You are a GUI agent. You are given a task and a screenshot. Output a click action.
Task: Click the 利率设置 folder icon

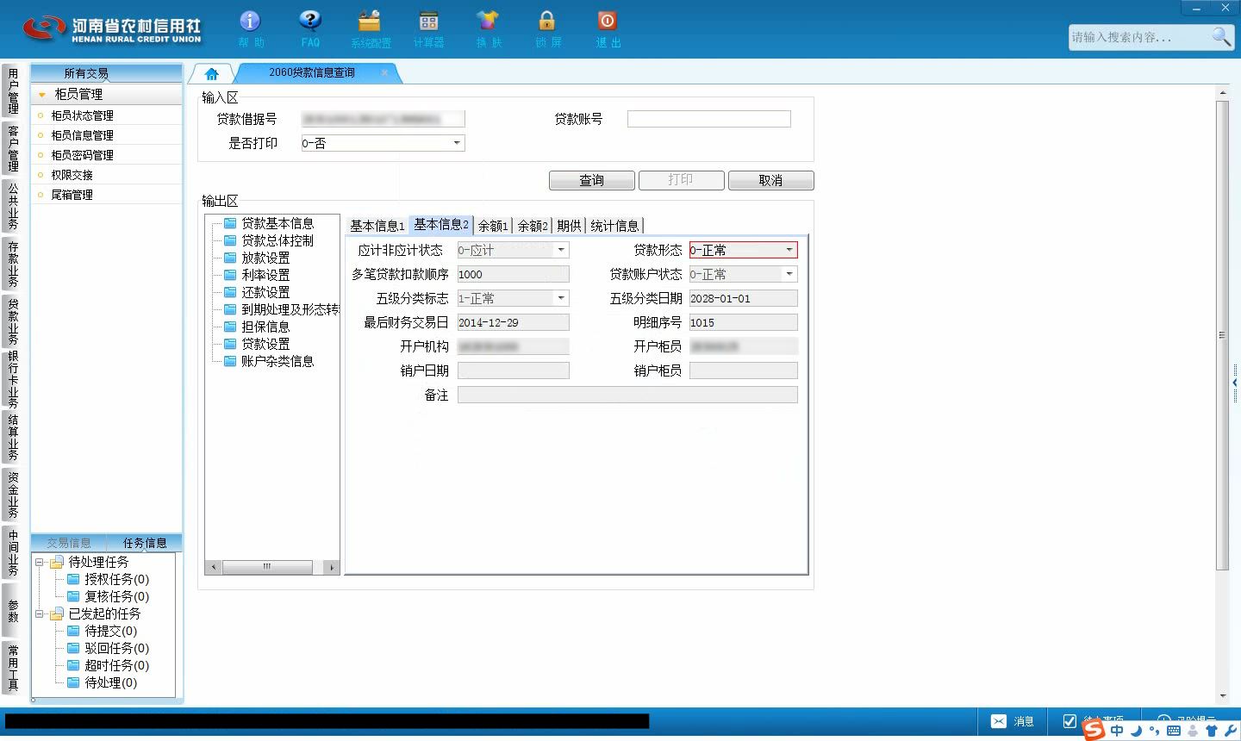tap(230, 275)
